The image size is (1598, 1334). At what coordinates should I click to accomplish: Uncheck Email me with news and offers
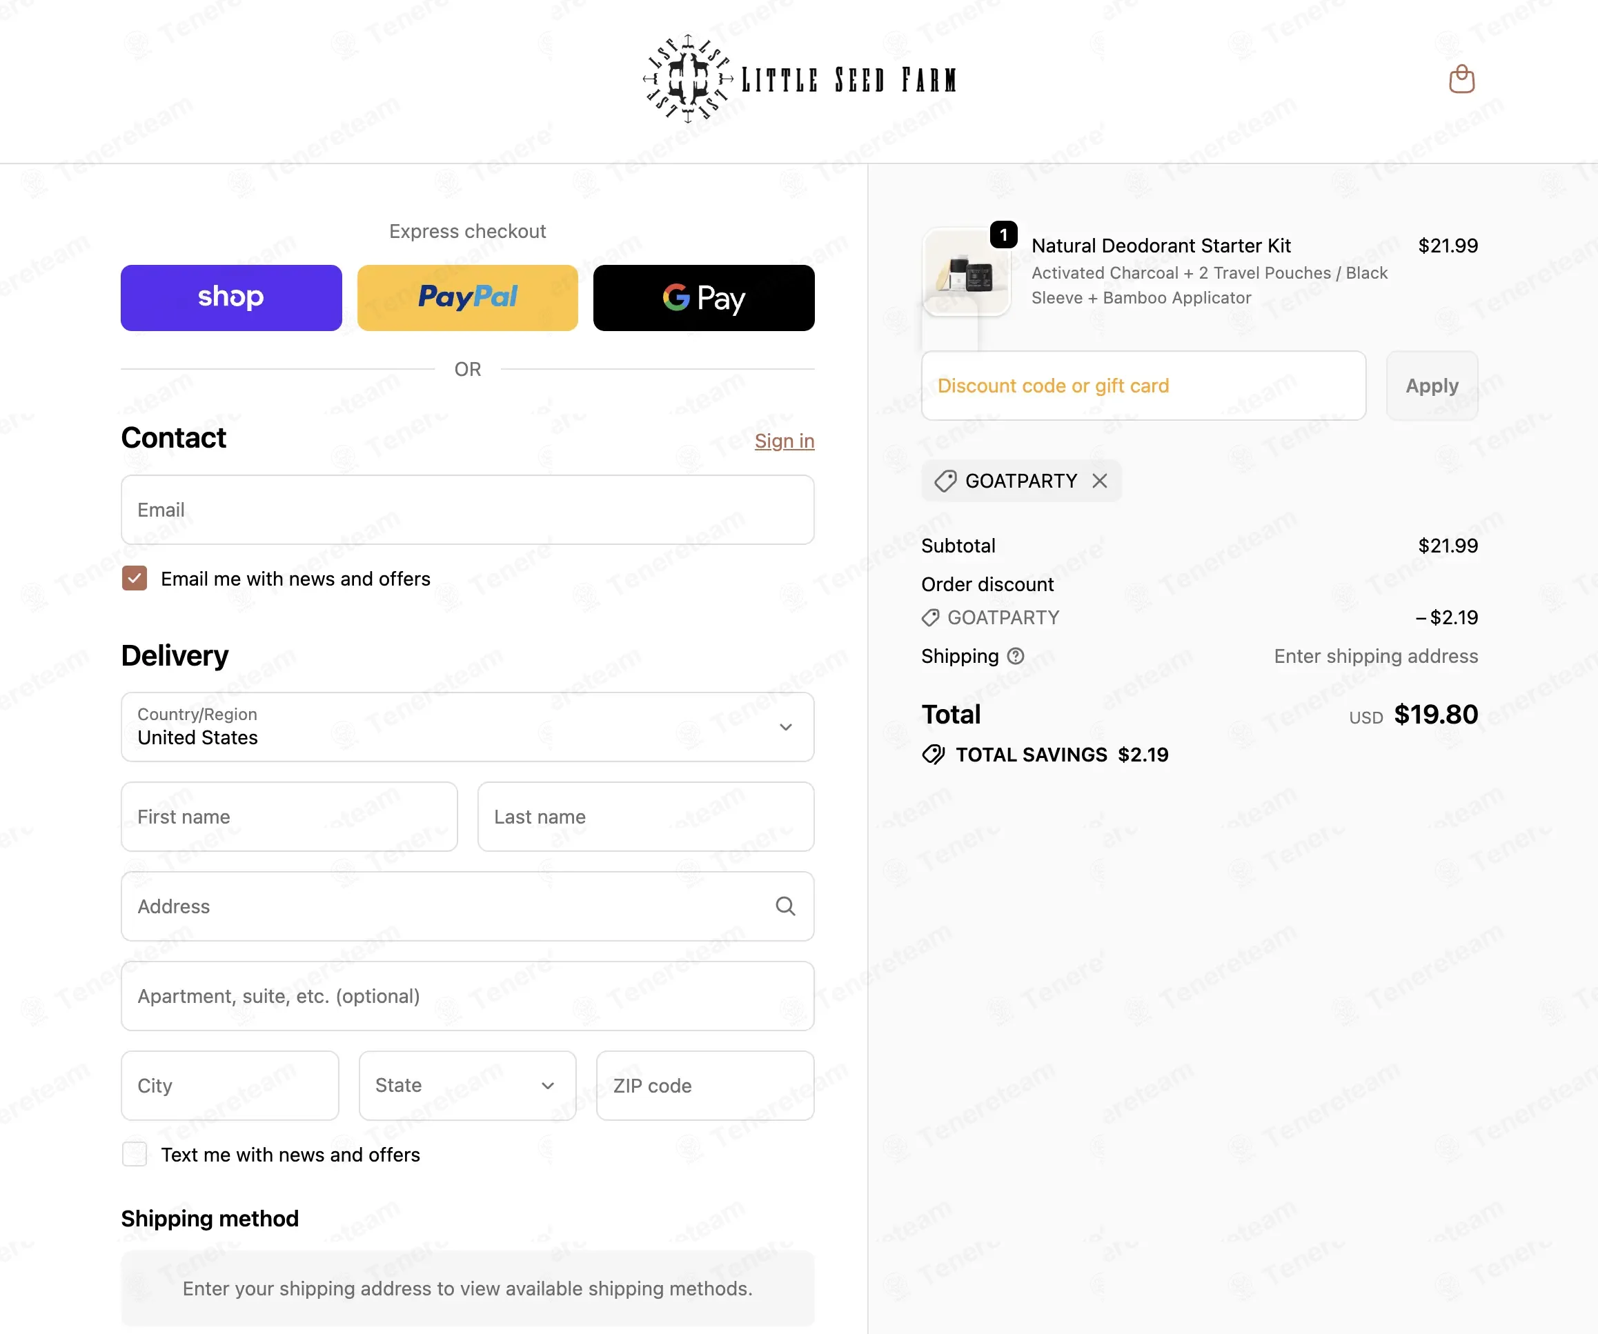click(135, 579)
